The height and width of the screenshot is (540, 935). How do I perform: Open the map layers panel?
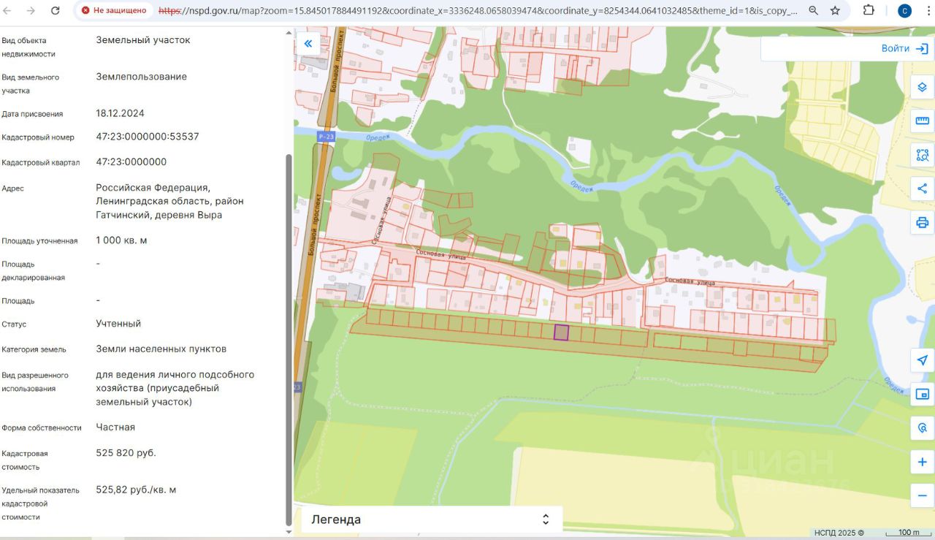pyautogui.click(x=922, y=87)
